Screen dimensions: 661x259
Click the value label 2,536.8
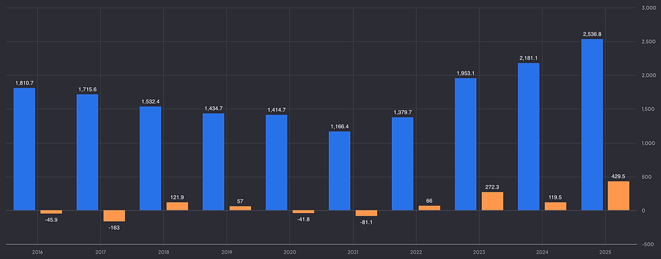[592, 34]
